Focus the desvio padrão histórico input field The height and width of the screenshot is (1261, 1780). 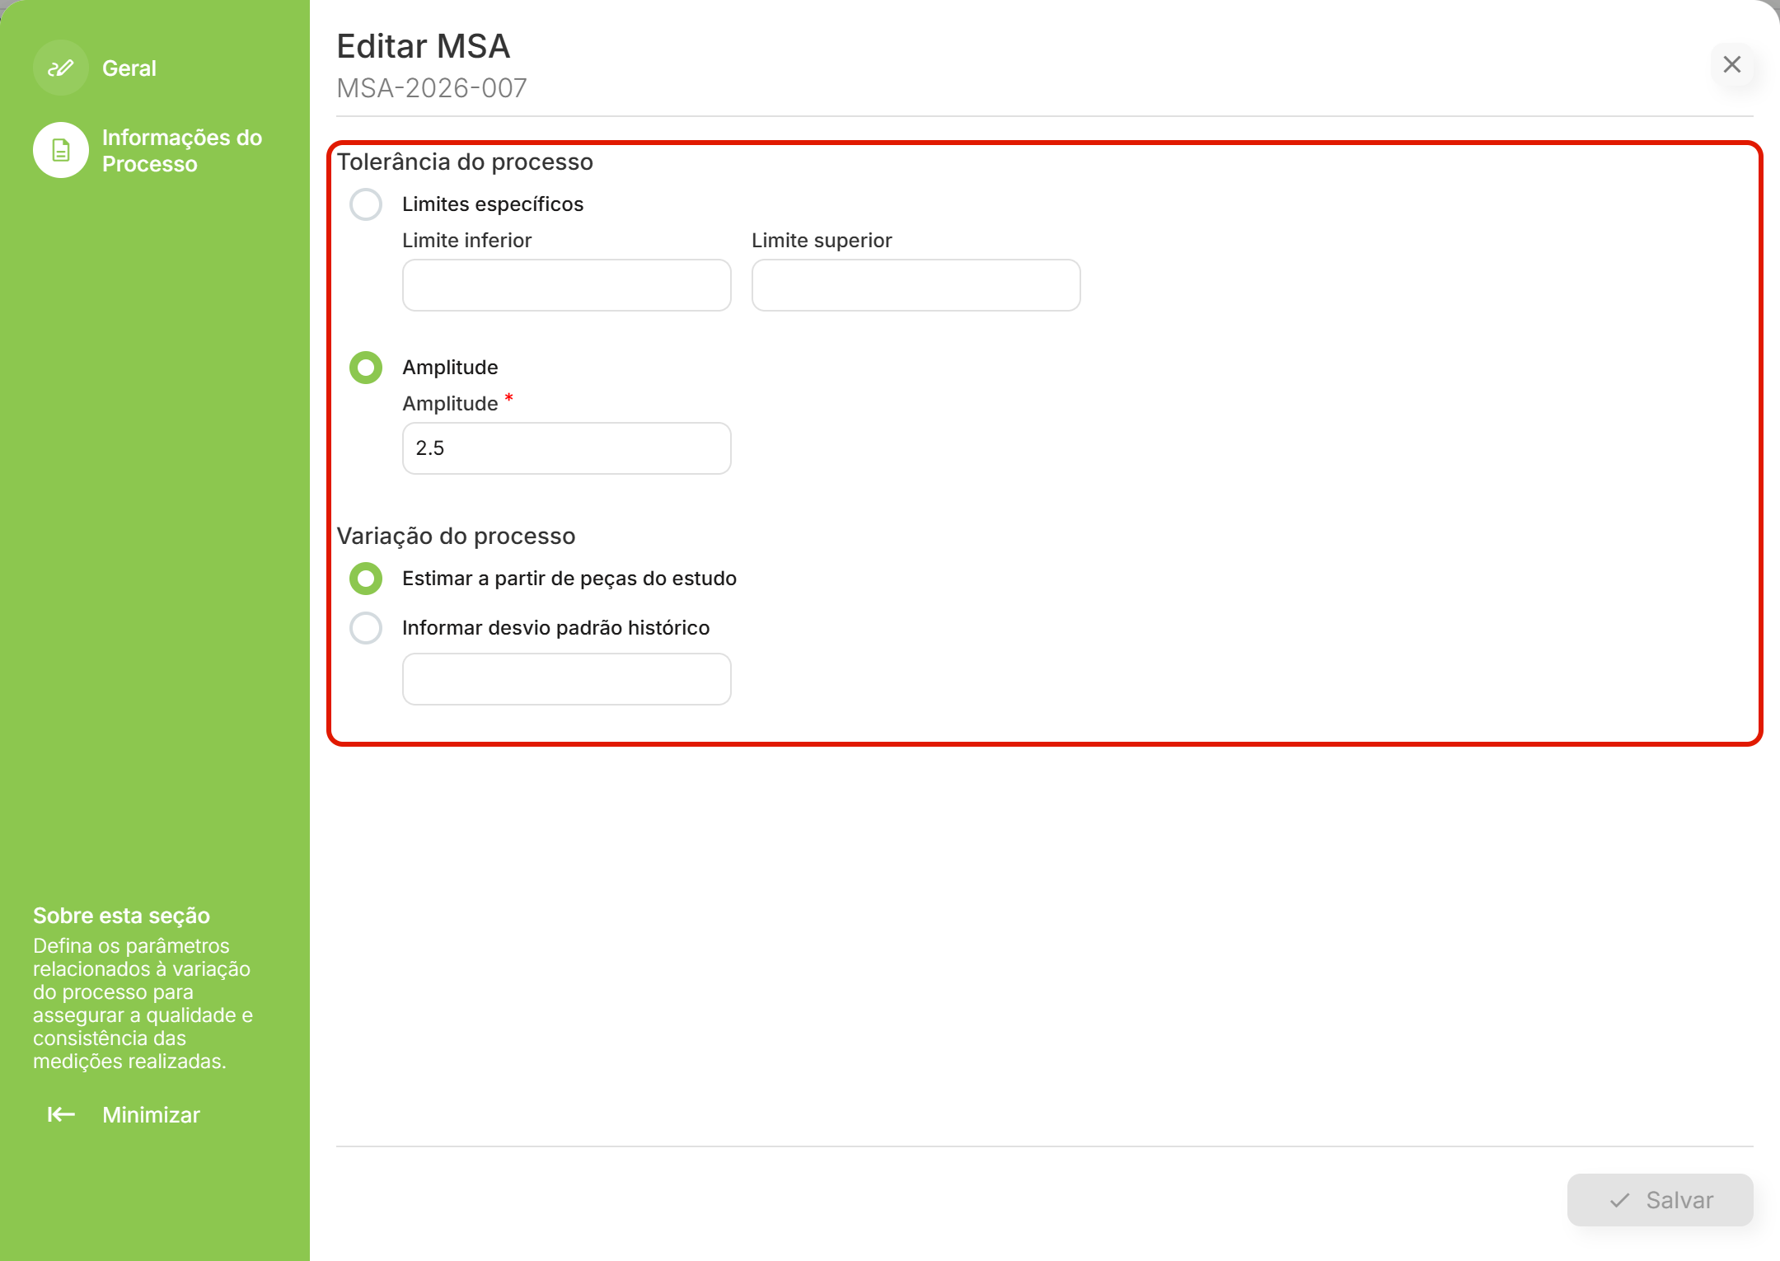567,679
